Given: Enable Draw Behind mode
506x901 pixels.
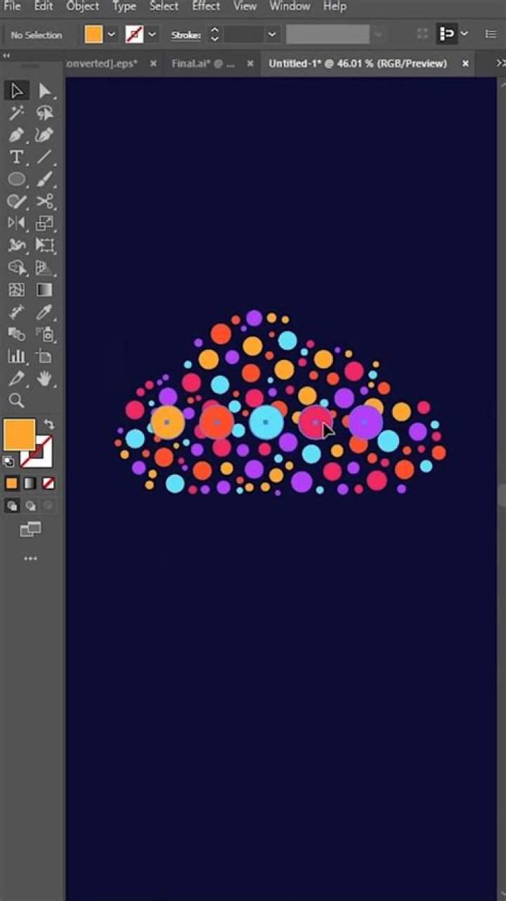Looking at the screenshot, I should tap(30, 505).
